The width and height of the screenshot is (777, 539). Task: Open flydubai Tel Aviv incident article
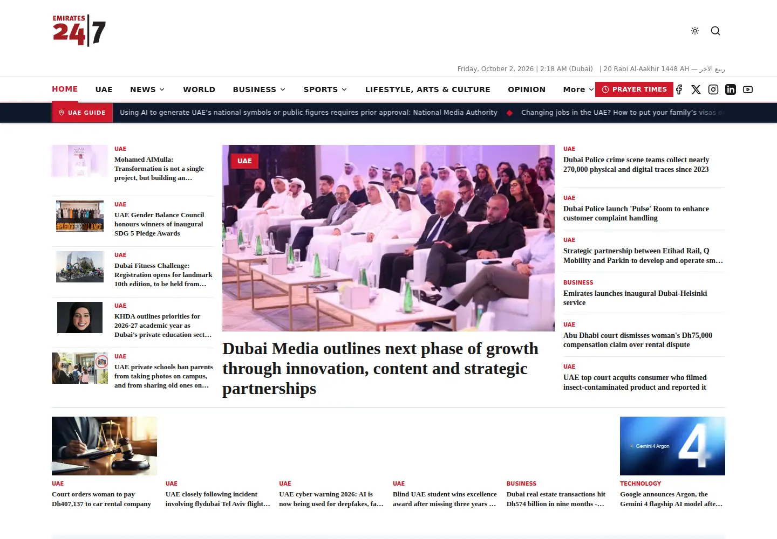pyautogui.click(x=217, y=499)
